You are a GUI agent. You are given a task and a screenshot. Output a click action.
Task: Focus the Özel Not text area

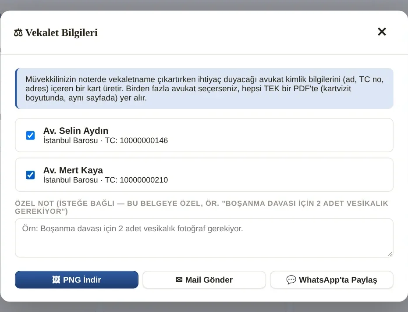point(204,238)
